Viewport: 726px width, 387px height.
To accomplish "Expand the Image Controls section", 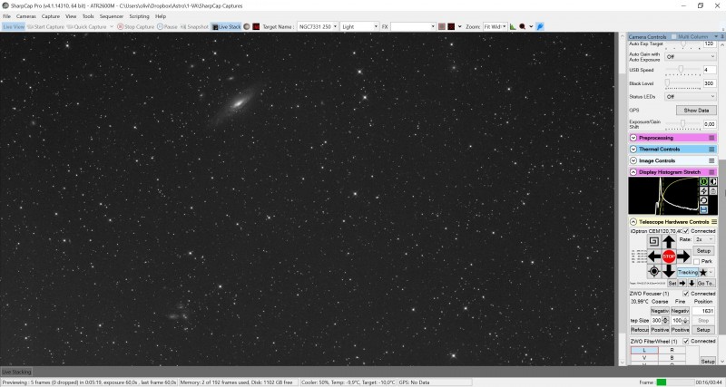I will [x=633, y=161].
